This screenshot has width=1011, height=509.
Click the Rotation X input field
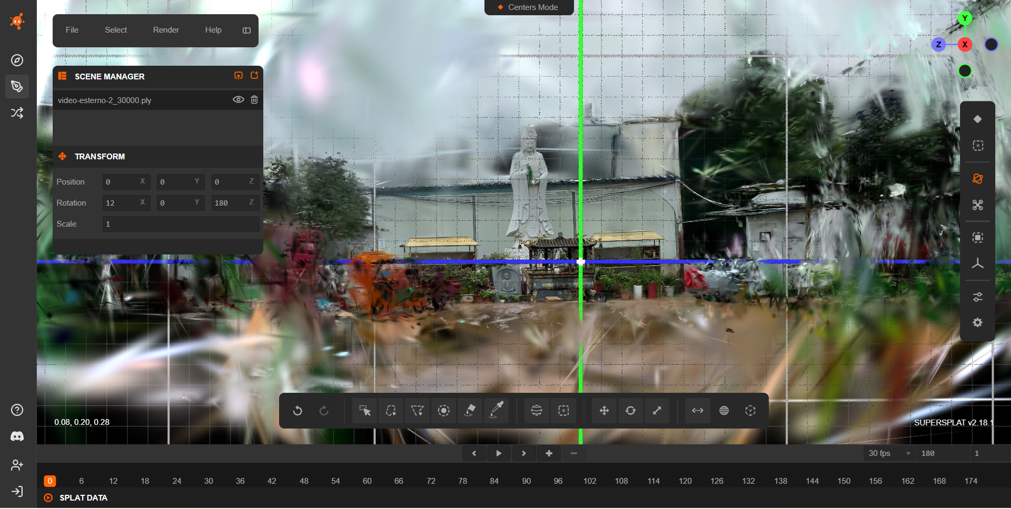(126, 203)
